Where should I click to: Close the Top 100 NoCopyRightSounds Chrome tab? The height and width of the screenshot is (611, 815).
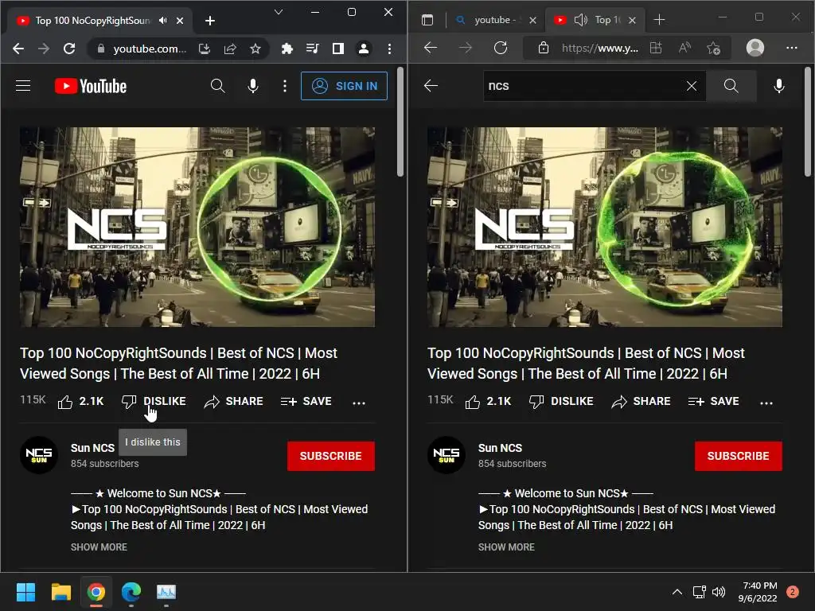[180, 20]
